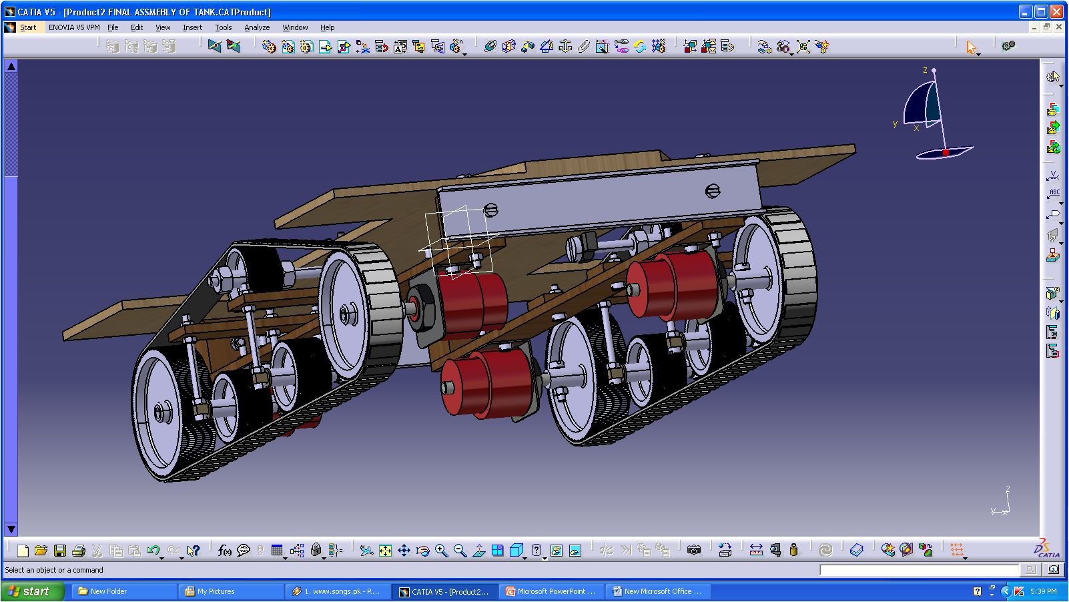Click the system tray clock 5:39 PM

click(1044, 591)
